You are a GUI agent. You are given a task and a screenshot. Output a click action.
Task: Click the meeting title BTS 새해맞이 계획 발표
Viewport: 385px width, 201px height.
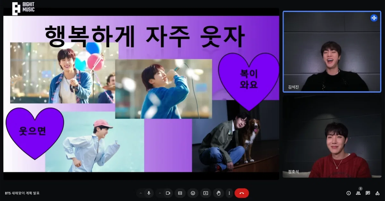[22, 193]
